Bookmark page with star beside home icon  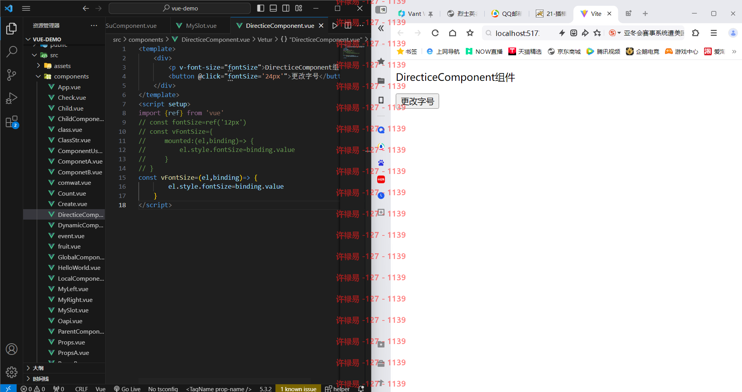[470, 33]
